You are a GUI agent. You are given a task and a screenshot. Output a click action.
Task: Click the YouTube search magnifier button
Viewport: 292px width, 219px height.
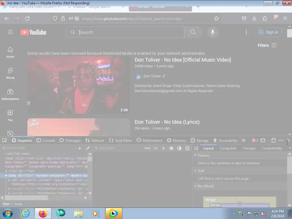click(x=193, y=32)
